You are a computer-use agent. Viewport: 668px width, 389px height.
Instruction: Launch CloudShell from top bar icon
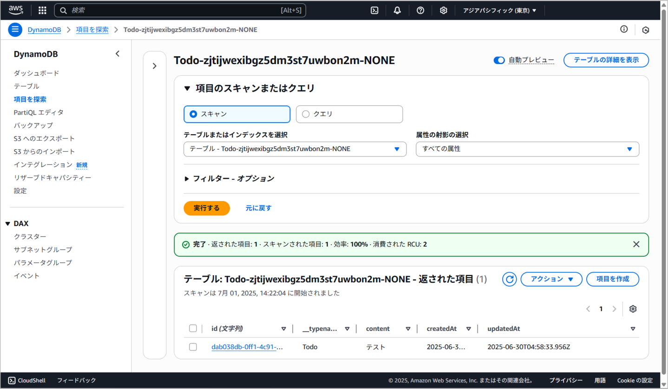click(374, 10)
